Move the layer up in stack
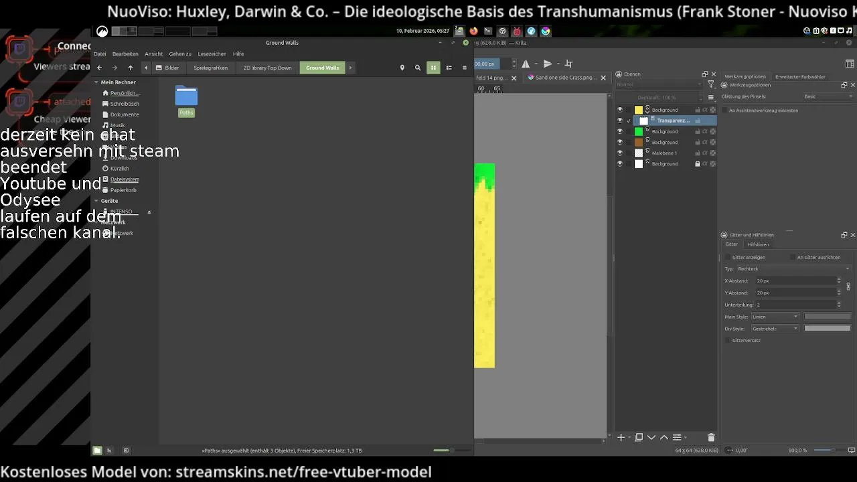The image size is (857, 482). pos(664,437)
